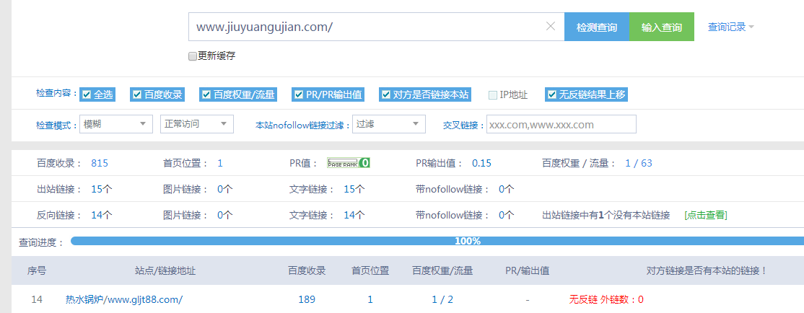Viewport: 804px width, 313px height.
Task: Toggle 无反链结果上移 checkbox
Action: tap(552, 94)
